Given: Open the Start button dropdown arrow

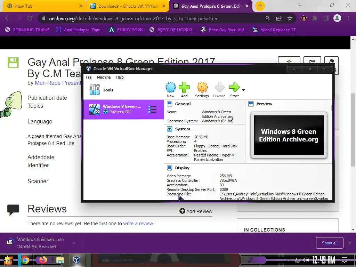Looking at the screenshot, I should pyautogui.click(x=243, y=90).
